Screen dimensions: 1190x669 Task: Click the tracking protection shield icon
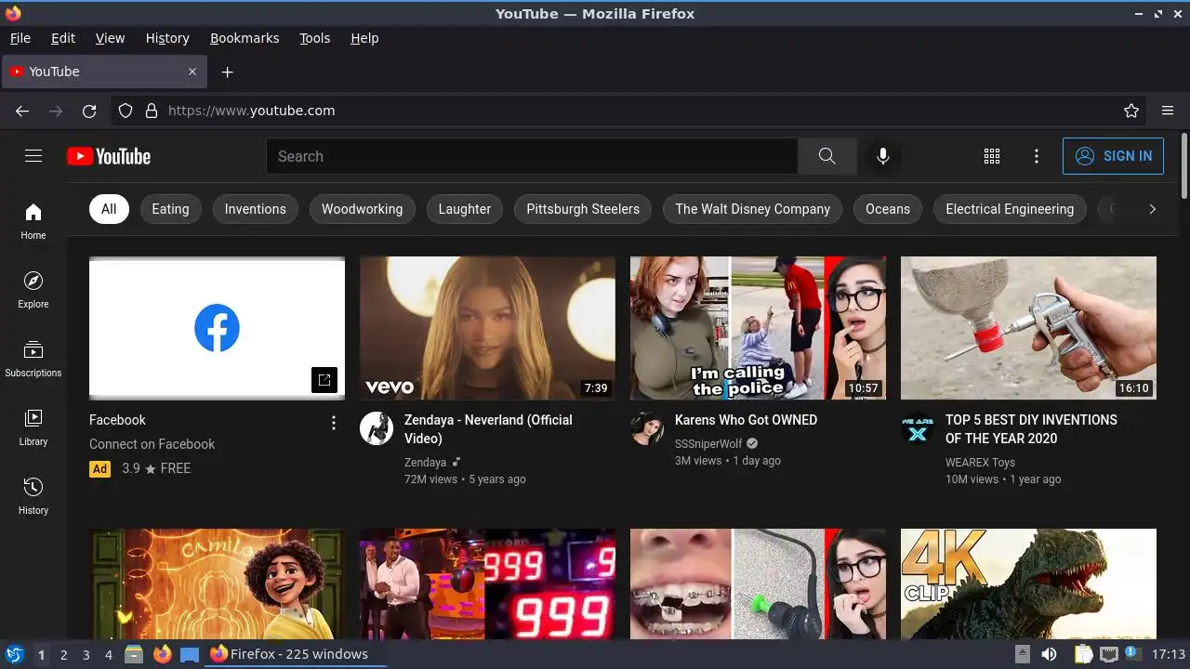point(126,111)
